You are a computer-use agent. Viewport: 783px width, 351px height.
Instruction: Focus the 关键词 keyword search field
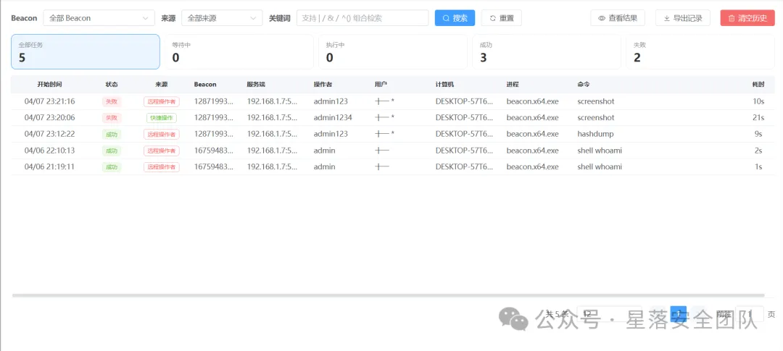pos(362,18)
